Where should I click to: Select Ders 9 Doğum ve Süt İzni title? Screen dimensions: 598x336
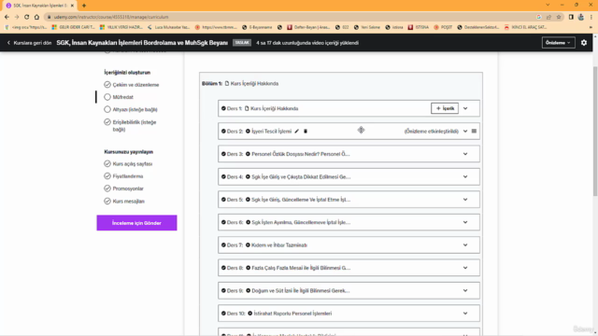[301, 290]
